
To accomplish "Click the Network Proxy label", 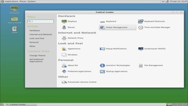I will [75, 38].
